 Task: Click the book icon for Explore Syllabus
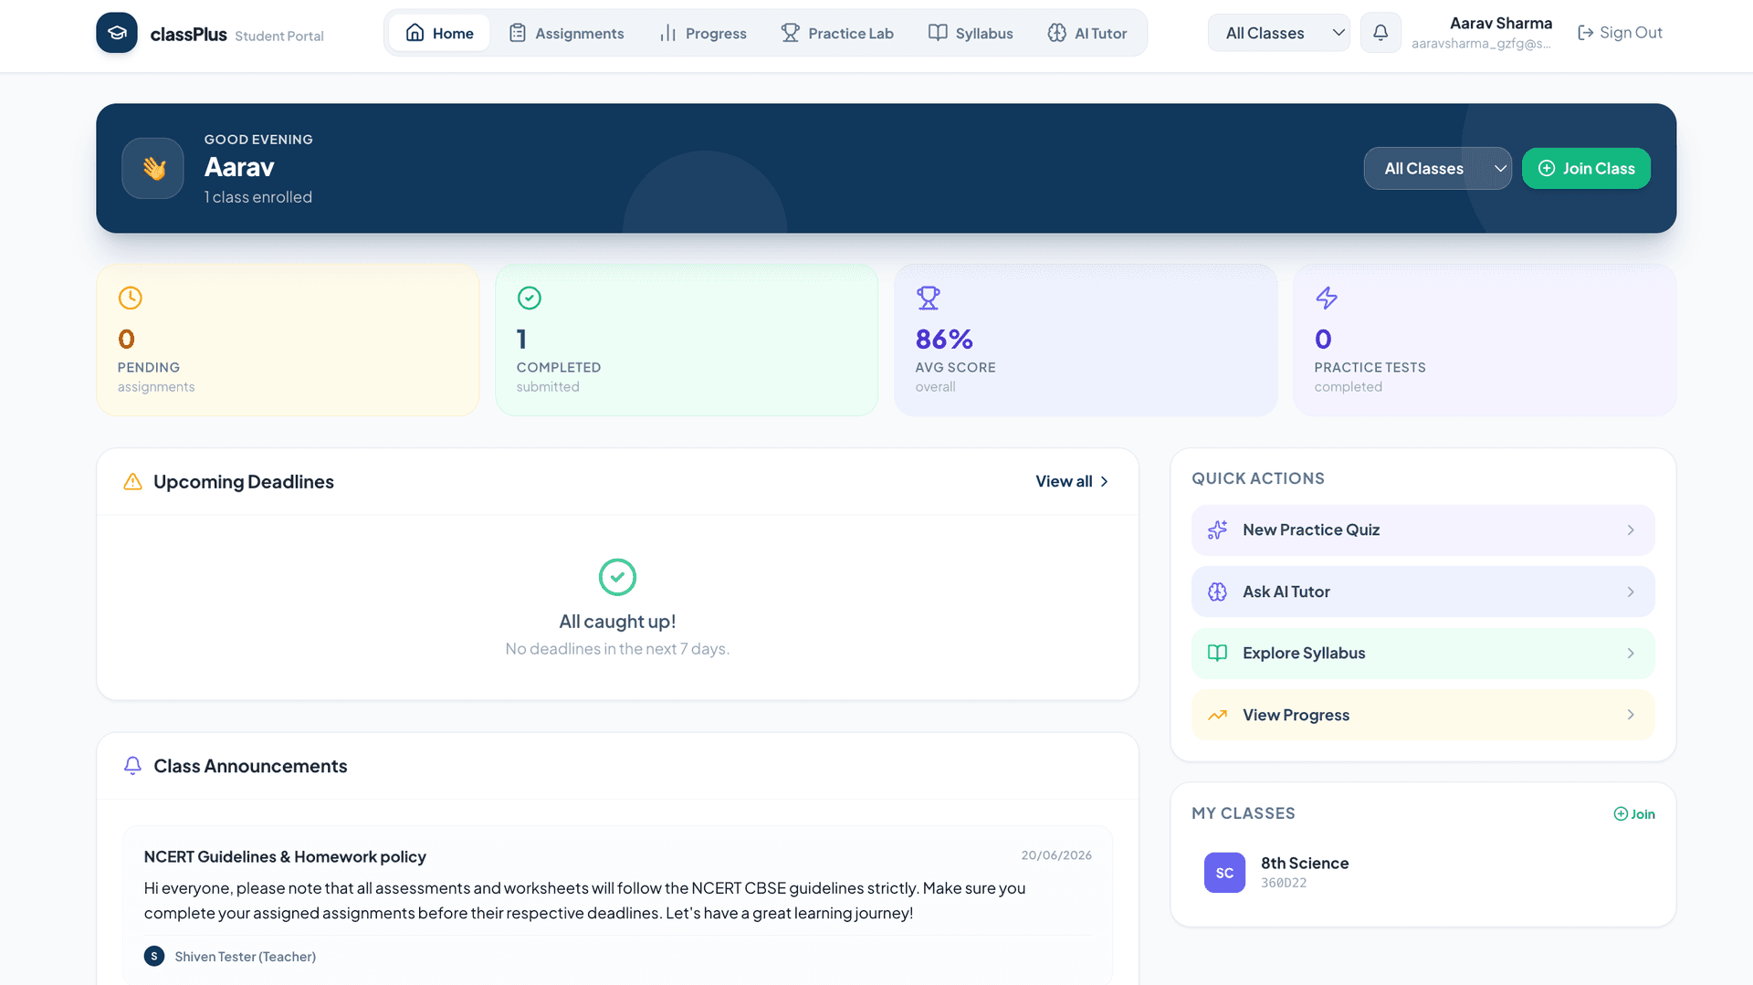click(x=1217, y=654)
